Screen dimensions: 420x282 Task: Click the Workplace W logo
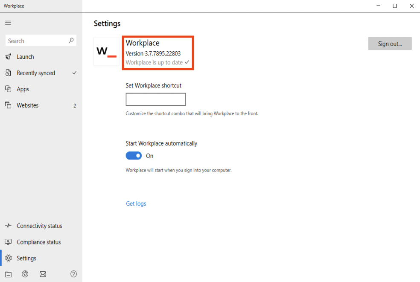[106, 52]
